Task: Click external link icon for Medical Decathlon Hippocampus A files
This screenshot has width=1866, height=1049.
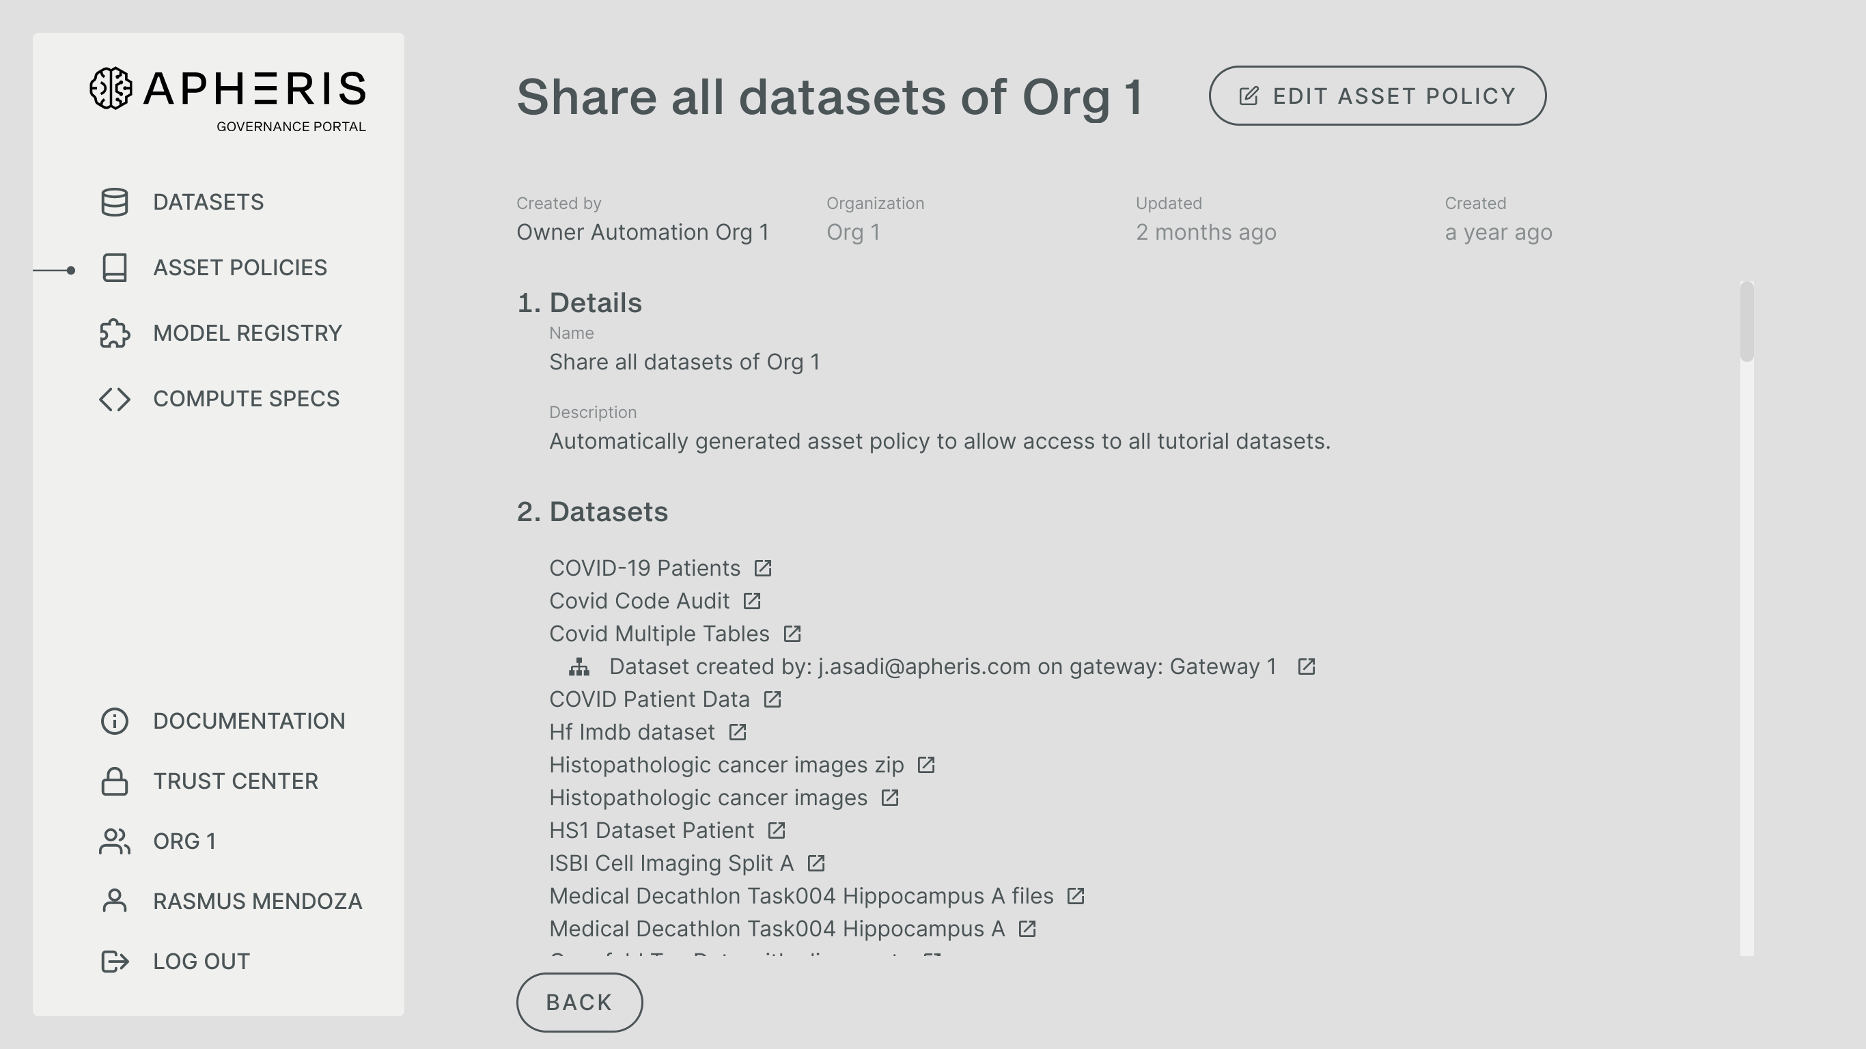Action: tap(1076, 896)
